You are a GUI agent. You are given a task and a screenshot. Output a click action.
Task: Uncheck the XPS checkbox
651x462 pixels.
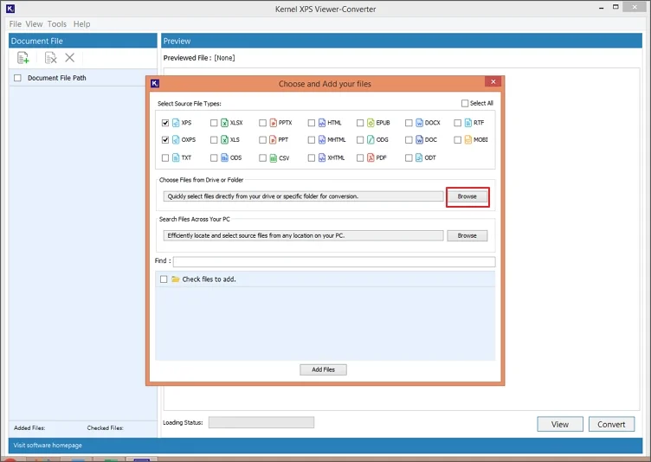pyautogui.click(x=165, y=123)
